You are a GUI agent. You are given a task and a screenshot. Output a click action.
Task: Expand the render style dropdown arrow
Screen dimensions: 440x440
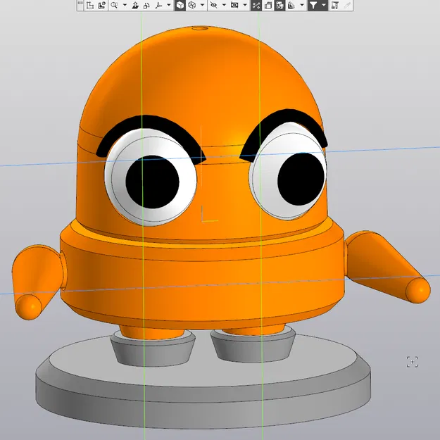tap(202, 5)
